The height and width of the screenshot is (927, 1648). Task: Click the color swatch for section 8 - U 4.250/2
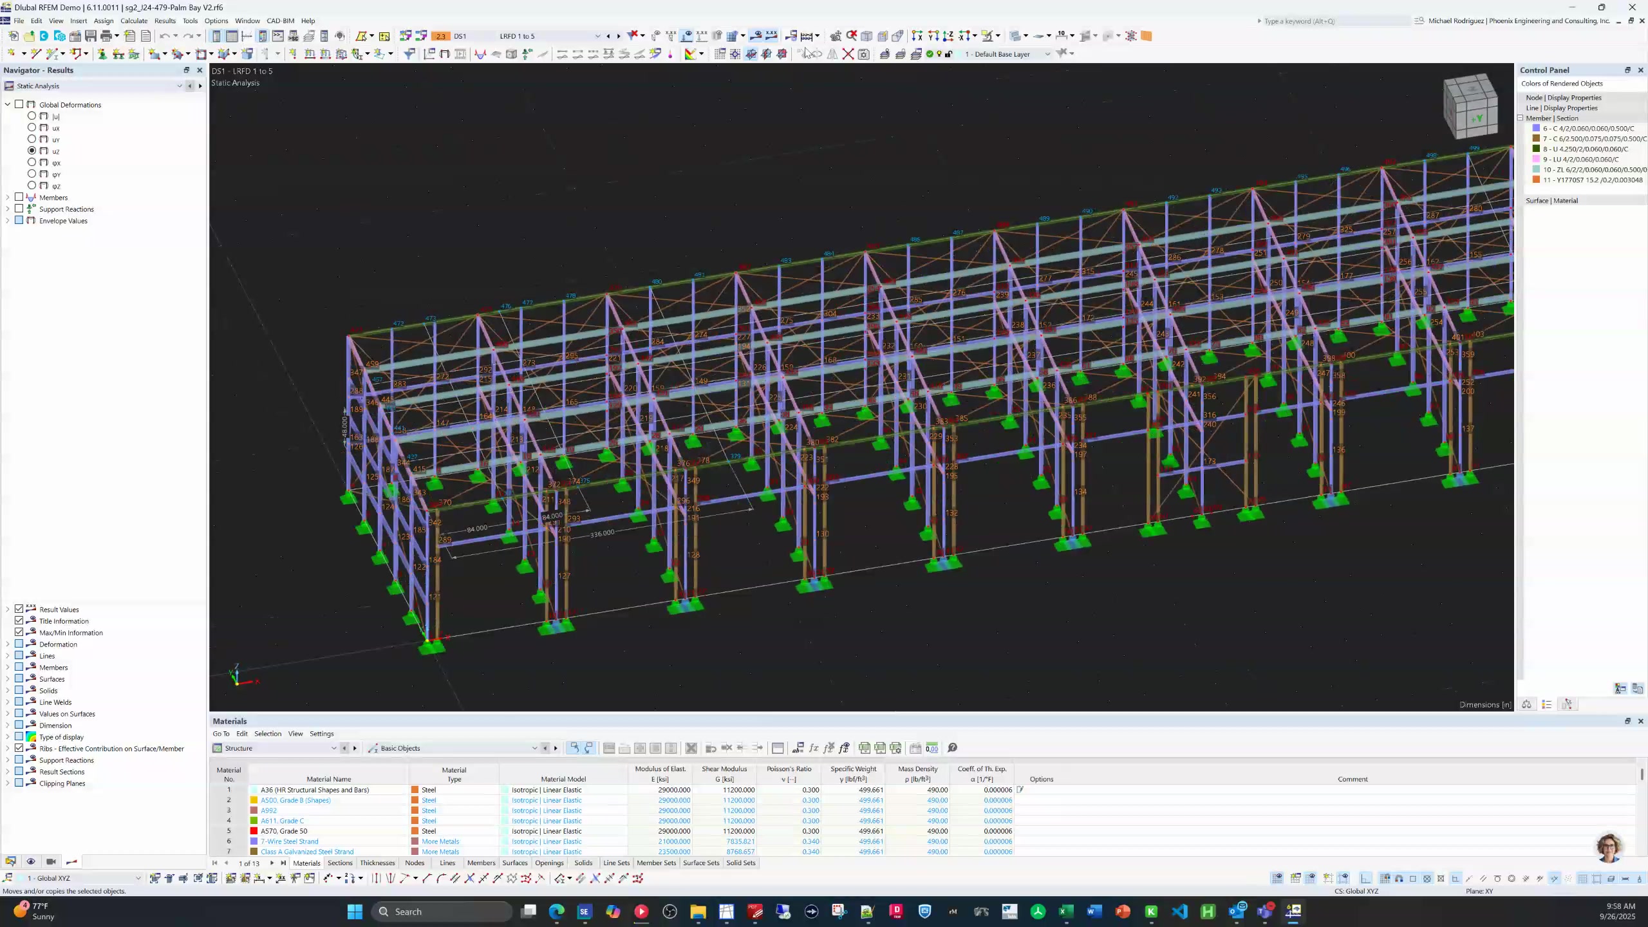click(1536, 149)
